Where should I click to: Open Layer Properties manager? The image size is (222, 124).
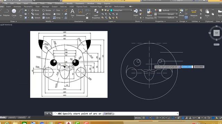[96, 14]
